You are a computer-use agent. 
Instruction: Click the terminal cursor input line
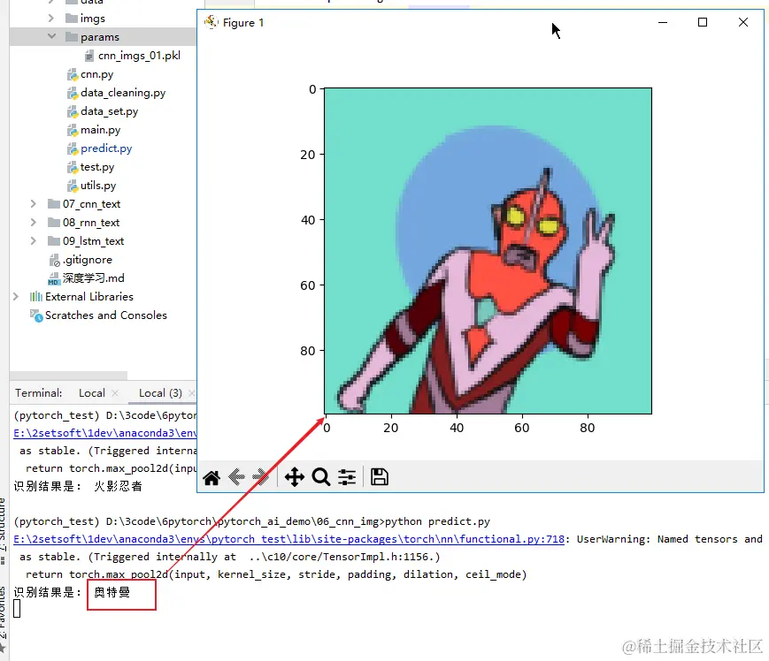point(17,609)
